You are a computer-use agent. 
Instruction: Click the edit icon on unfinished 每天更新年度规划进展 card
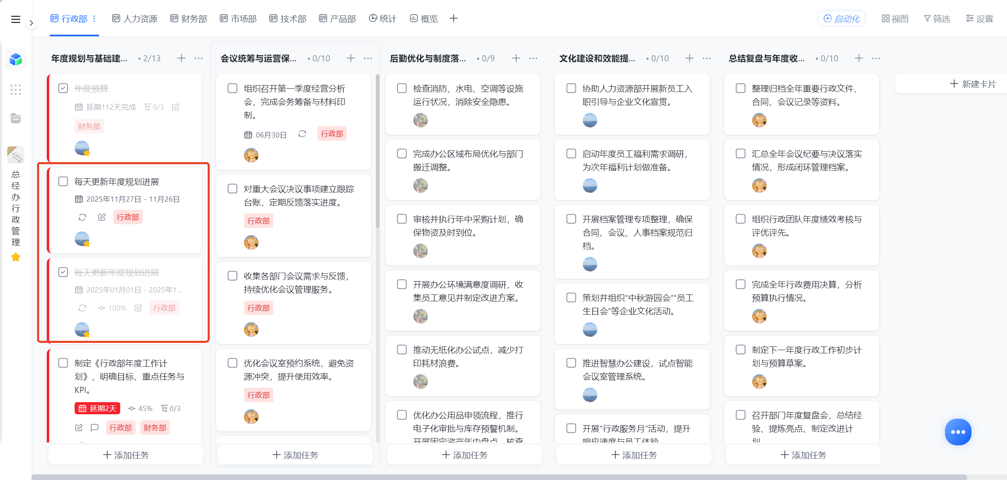(102, 217)
